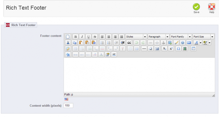Click the Acronym A.B.C. icon
The image size is (219, 117).
coord(88,54)
